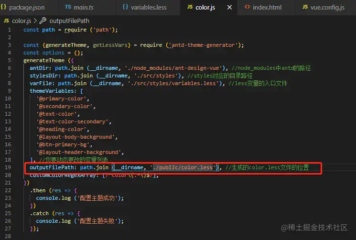Click 'antd-theme-generator' string on line 3
Image resolution: width=356 pixels, height=240 pixels.
coord(203,45)
